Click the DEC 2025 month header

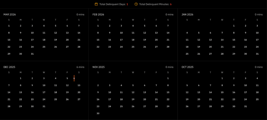click(x=9, y=67)
